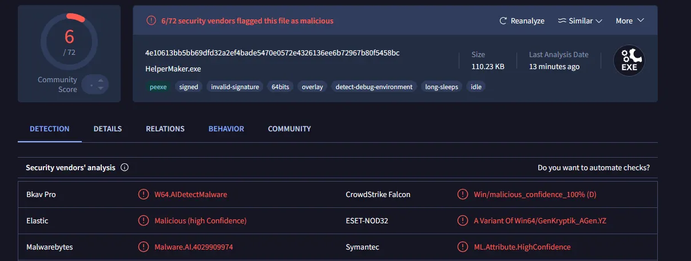Click the warning icon next to W64.AIDetectMalware
This screenshot has height=261, width=691.
click(143, 195)
